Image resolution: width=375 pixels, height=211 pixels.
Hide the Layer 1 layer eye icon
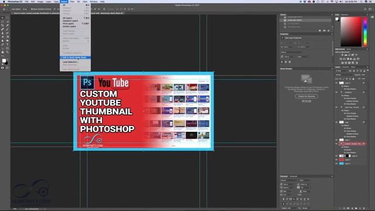(336, 140)
